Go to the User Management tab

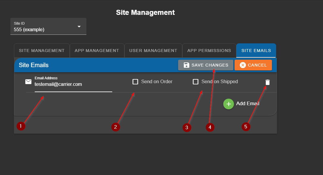coord(153,51)
